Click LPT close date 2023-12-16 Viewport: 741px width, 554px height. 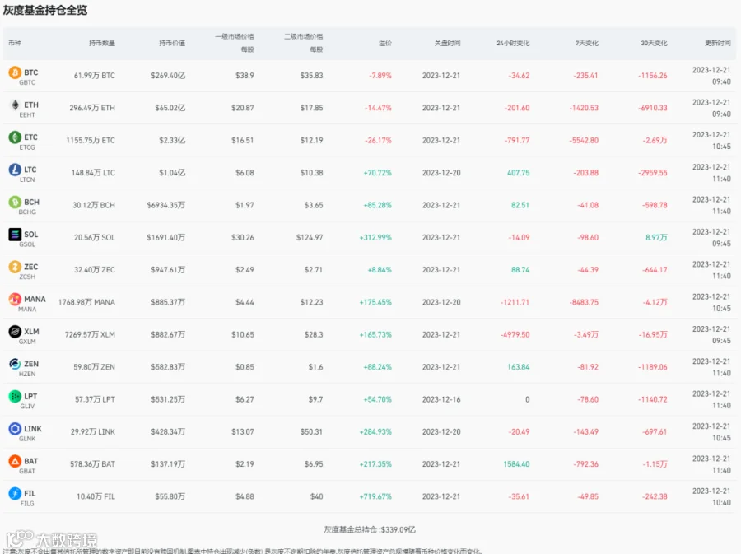point(441,399)
